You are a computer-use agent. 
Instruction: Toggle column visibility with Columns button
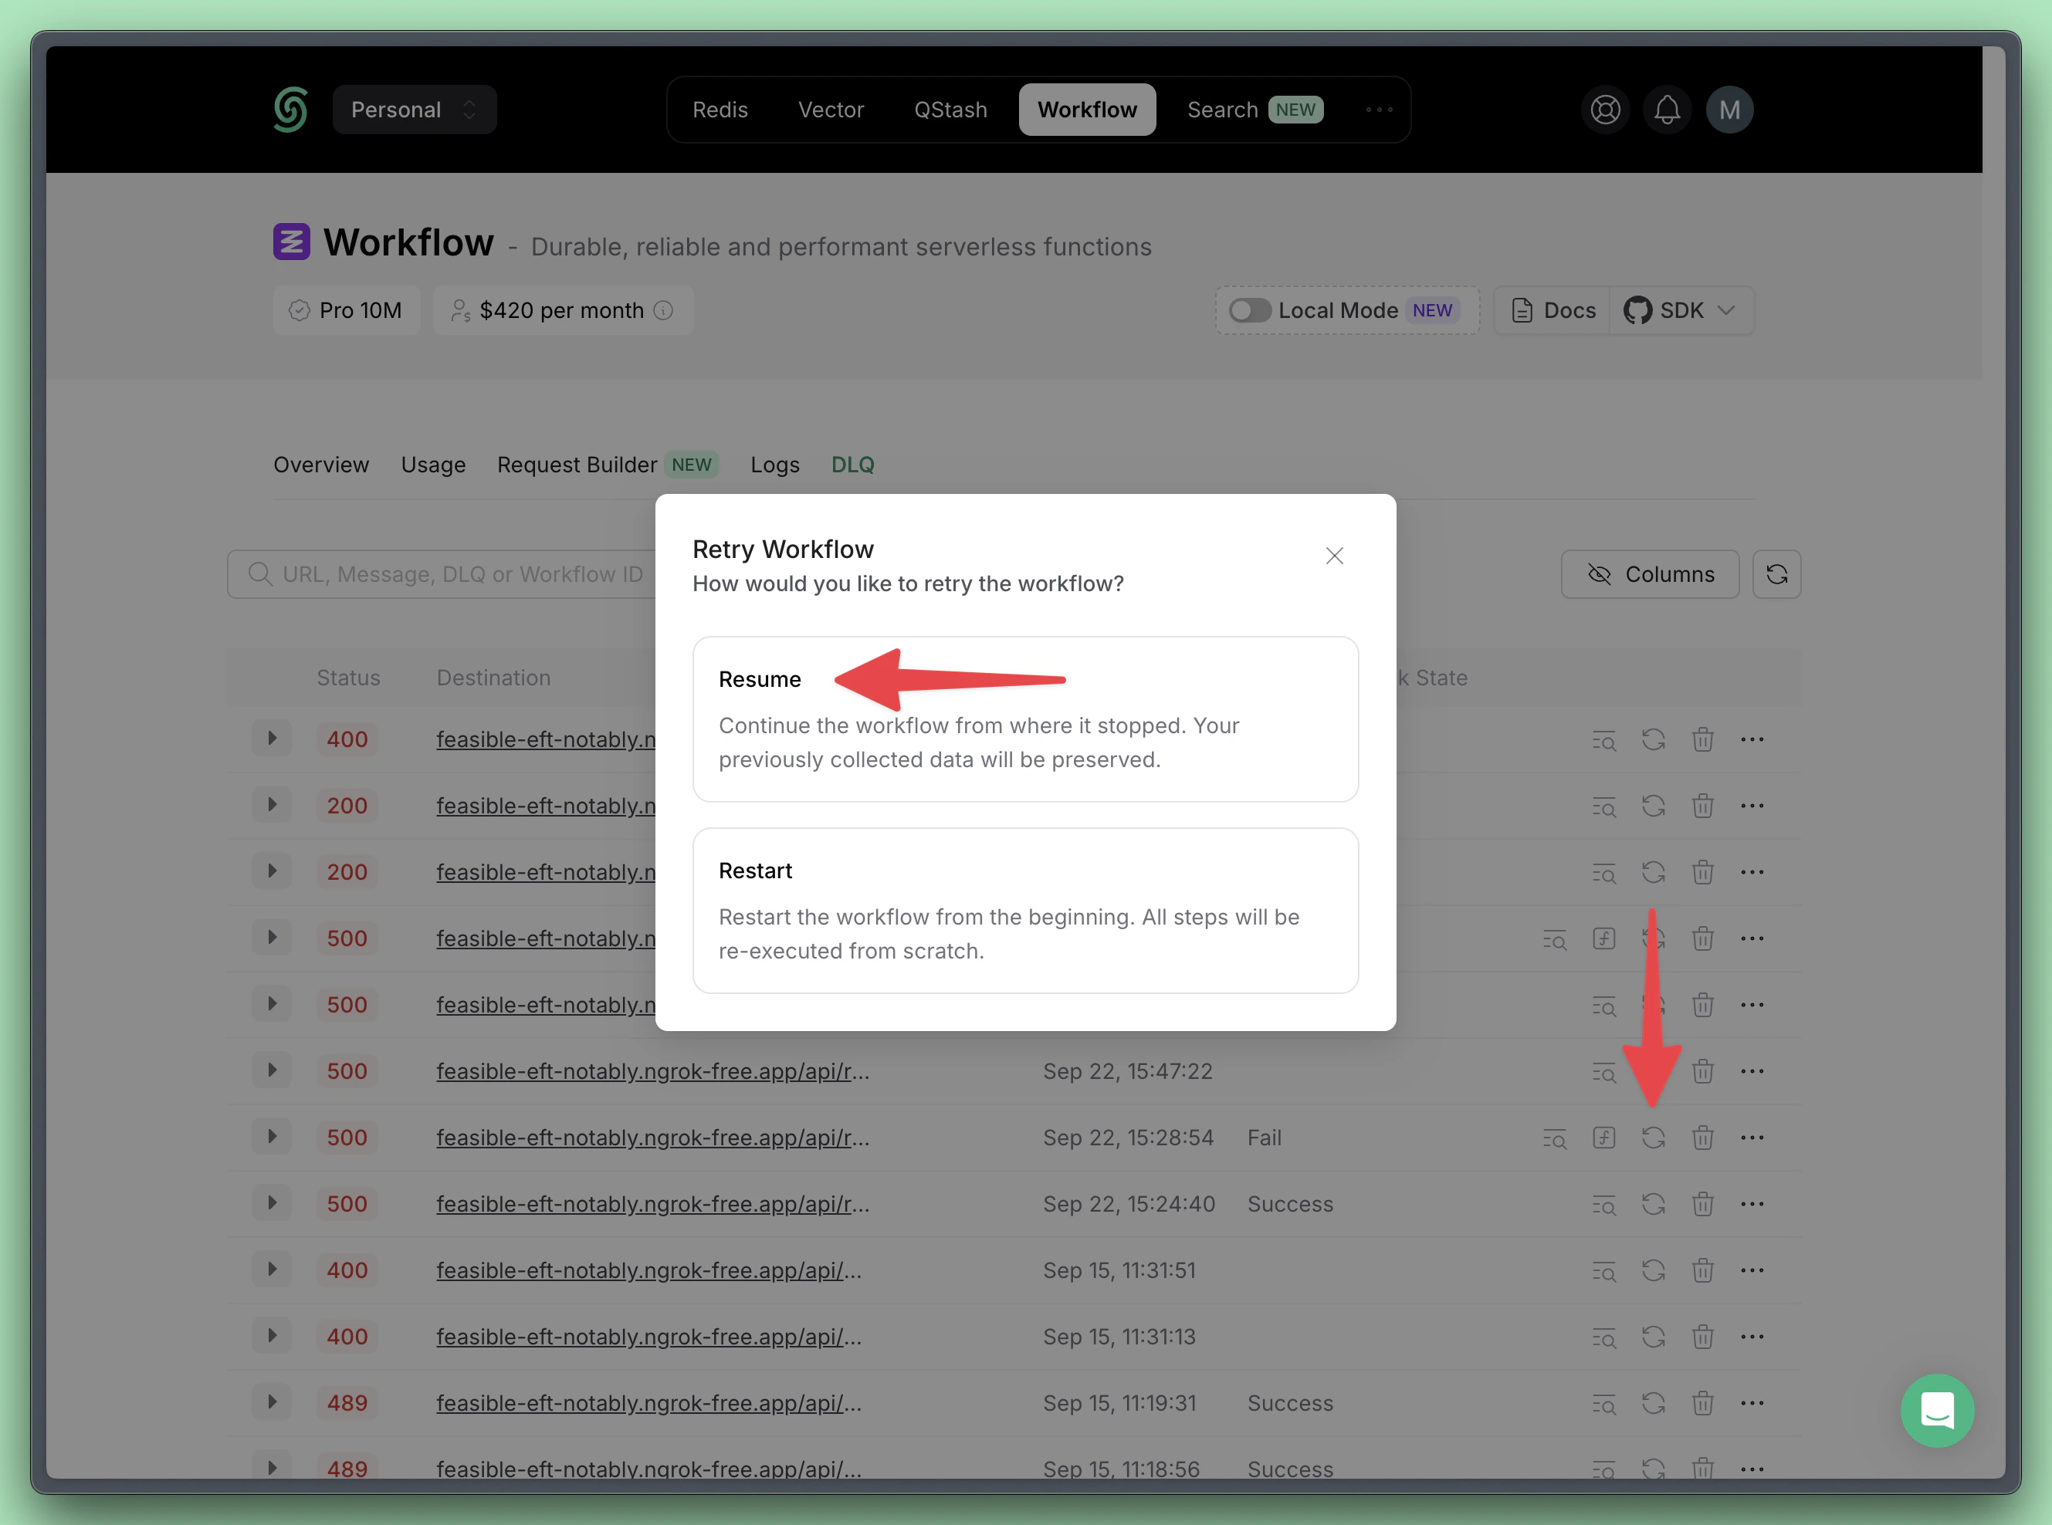[x=1649, y=574]
